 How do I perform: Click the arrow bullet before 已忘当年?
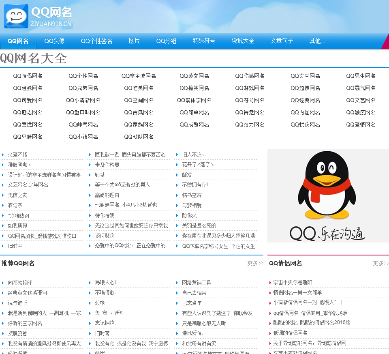click(x=177, y=303)
